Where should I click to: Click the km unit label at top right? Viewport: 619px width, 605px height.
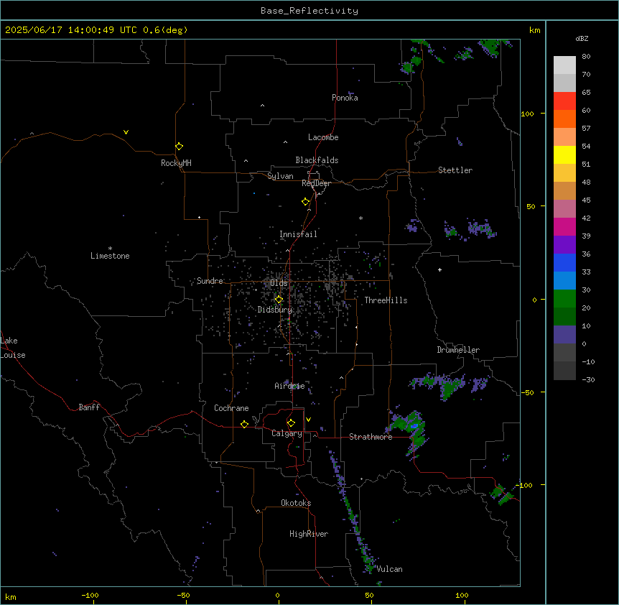tap(534, 30)
